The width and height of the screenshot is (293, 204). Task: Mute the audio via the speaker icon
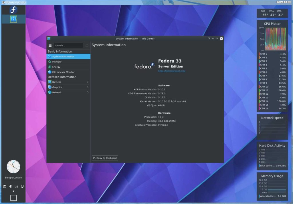[x=10, y=186]
